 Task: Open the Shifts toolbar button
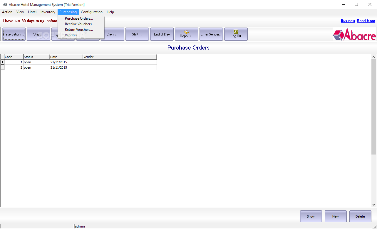(137, 34)
